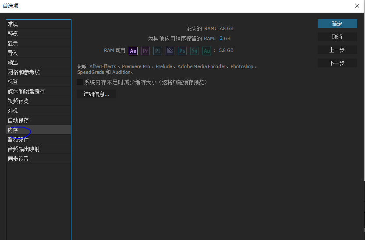The height and width of the screenshot is (240, 365).
Task: Click the Audition (Au) icon
Action: [207, 51]
